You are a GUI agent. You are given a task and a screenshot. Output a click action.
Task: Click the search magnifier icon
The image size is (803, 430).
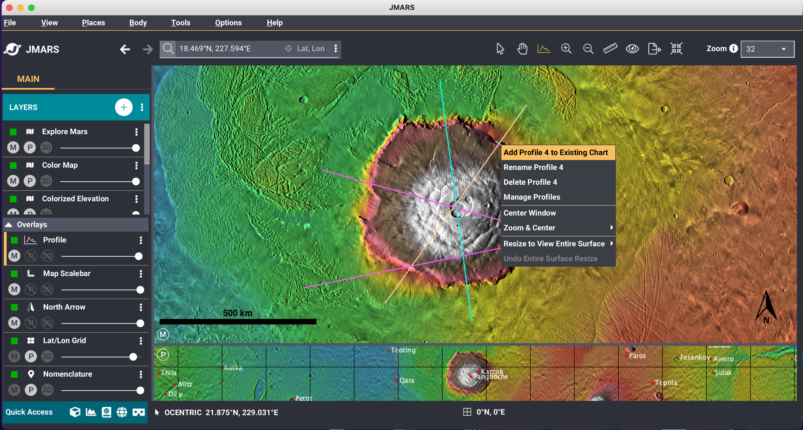pos(168,49)
